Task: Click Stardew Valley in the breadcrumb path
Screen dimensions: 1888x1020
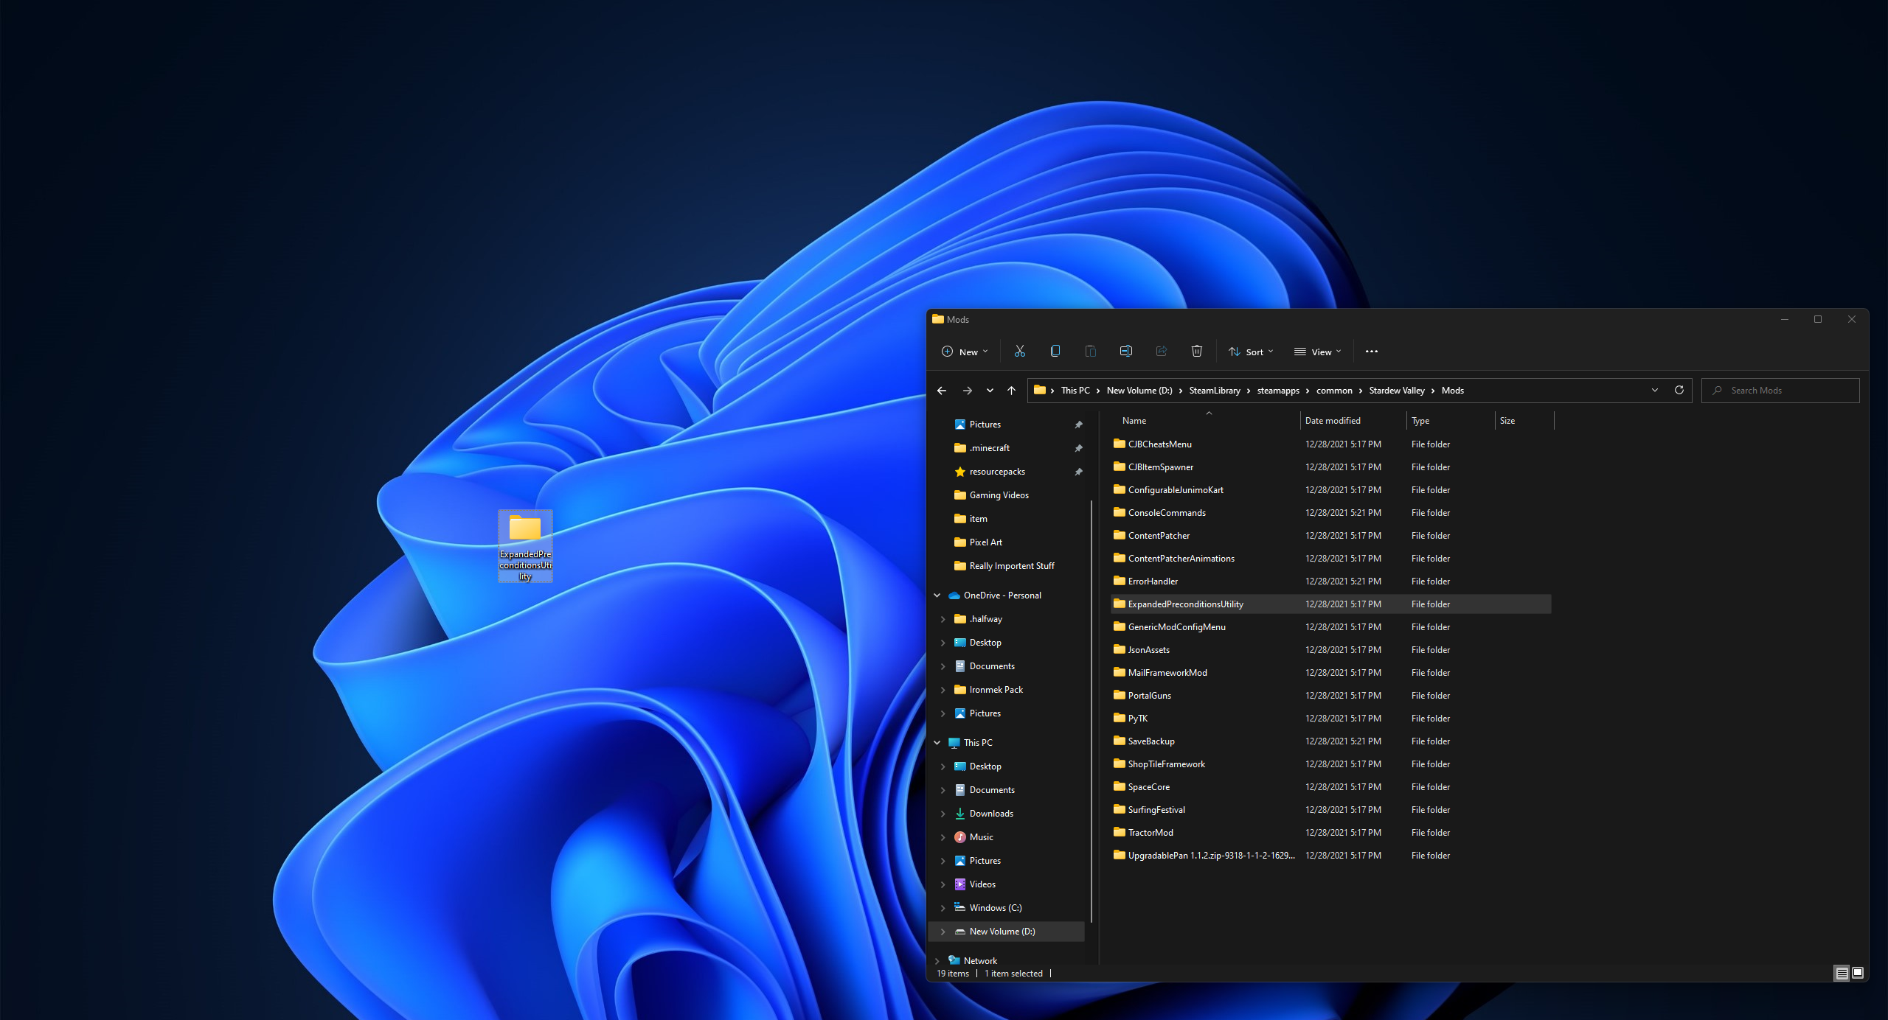Action: 1396,391
